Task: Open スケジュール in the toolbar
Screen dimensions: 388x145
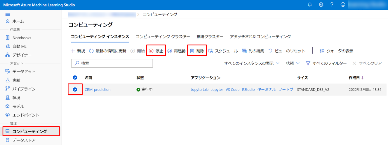Action: (223, 51)
